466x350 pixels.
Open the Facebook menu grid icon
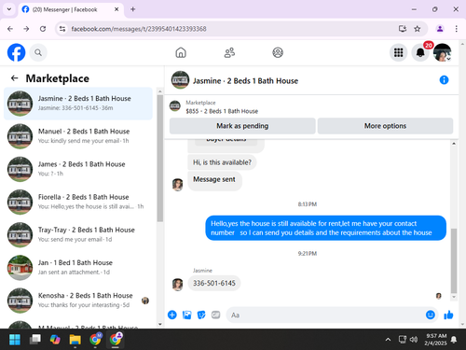point(398,52)
